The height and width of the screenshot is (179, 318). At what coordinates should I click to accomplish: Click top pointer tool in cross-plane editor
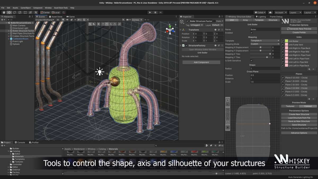[x=227, y=100]
